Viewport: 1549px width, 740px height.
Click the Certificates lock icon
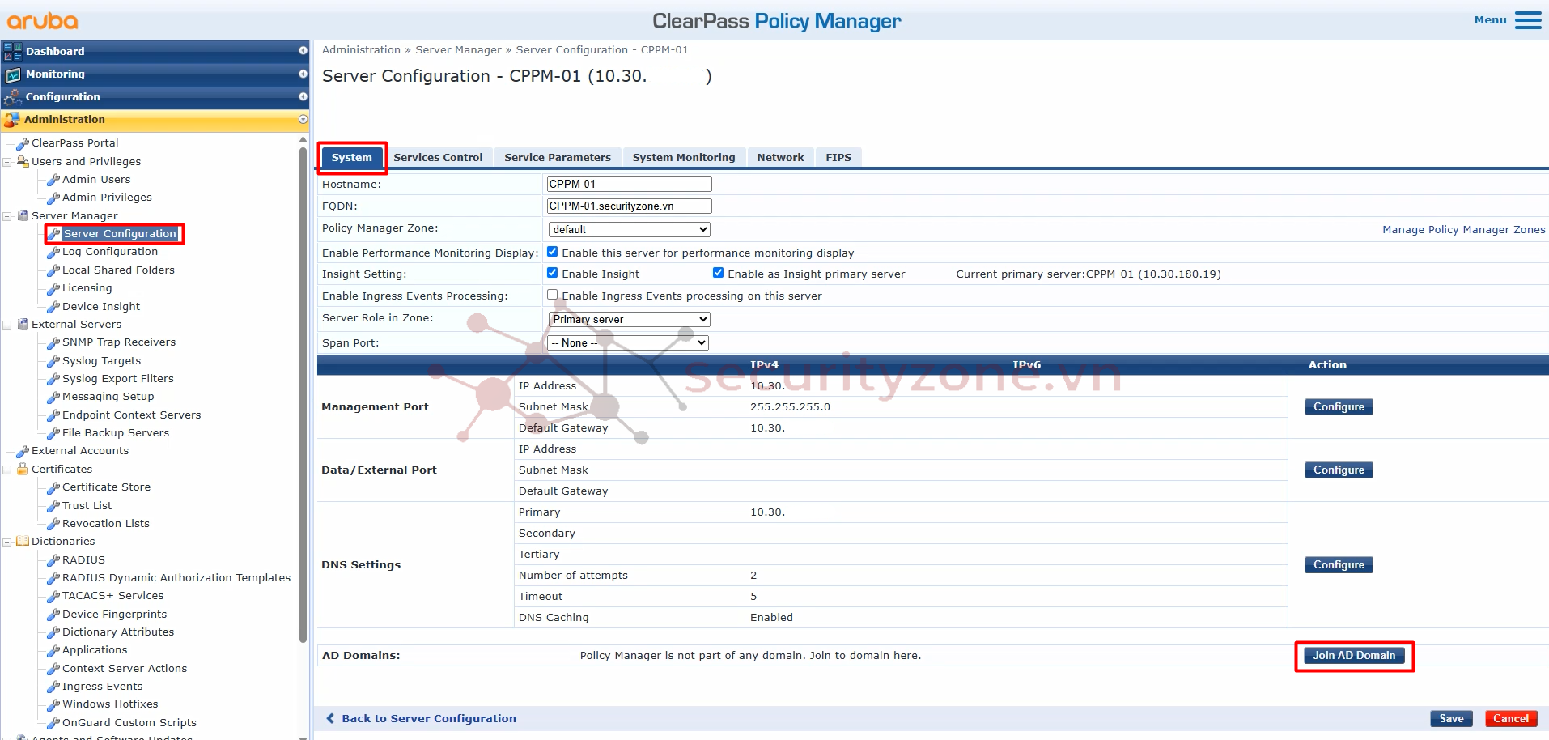pos(23,469)
